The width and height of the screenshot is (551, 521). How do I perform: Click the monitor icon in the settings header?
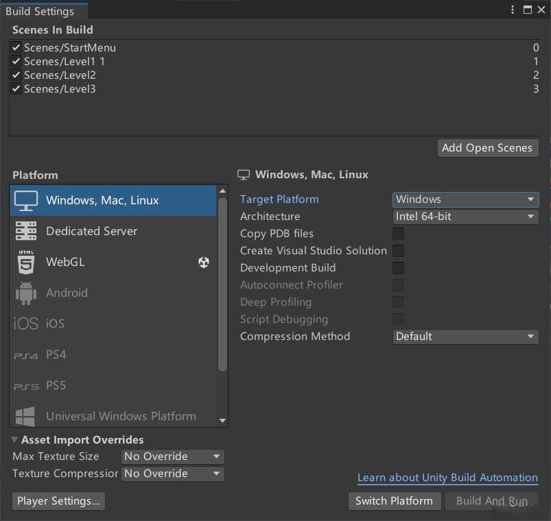(244, 175)
